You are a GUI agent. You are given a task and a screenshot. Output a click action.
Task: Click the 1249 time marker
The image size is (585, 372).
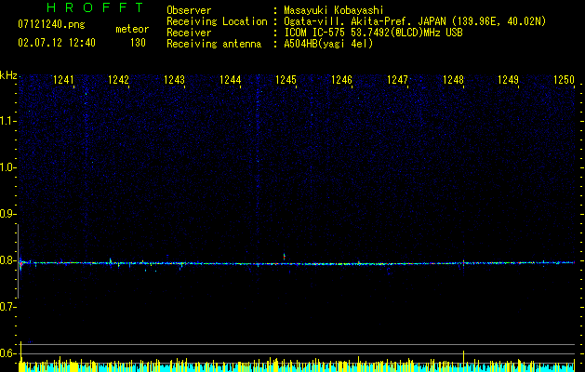pyautogui.click(x=508, y=80)
